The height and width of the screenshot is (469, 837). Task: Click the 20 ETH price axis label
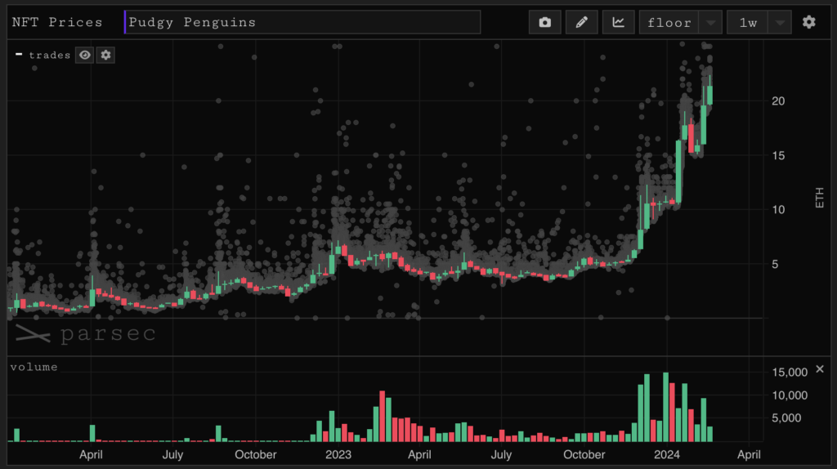click(x=778, y=100)
